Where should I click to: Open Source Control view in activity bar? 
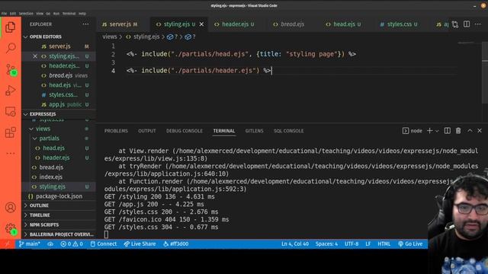tap(11, 70)
